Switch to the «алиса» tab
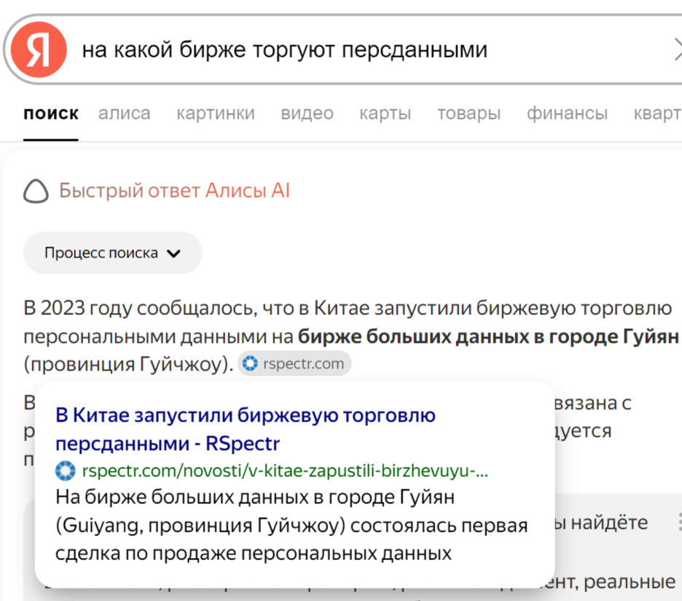The height and width of the screenshot is (601, 682). 124,113
